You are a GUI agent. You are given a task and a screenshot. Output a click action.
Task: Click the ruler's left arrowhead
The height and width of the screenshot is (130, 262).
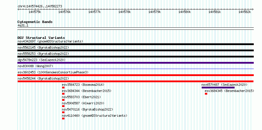click(18, 9)
